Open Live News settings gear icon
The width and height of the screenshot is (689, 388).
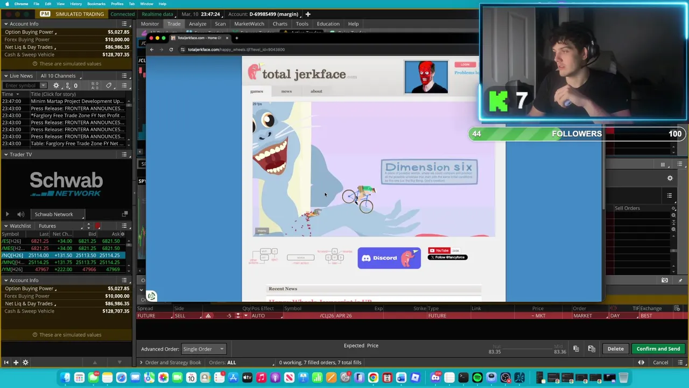coord(56,86)
